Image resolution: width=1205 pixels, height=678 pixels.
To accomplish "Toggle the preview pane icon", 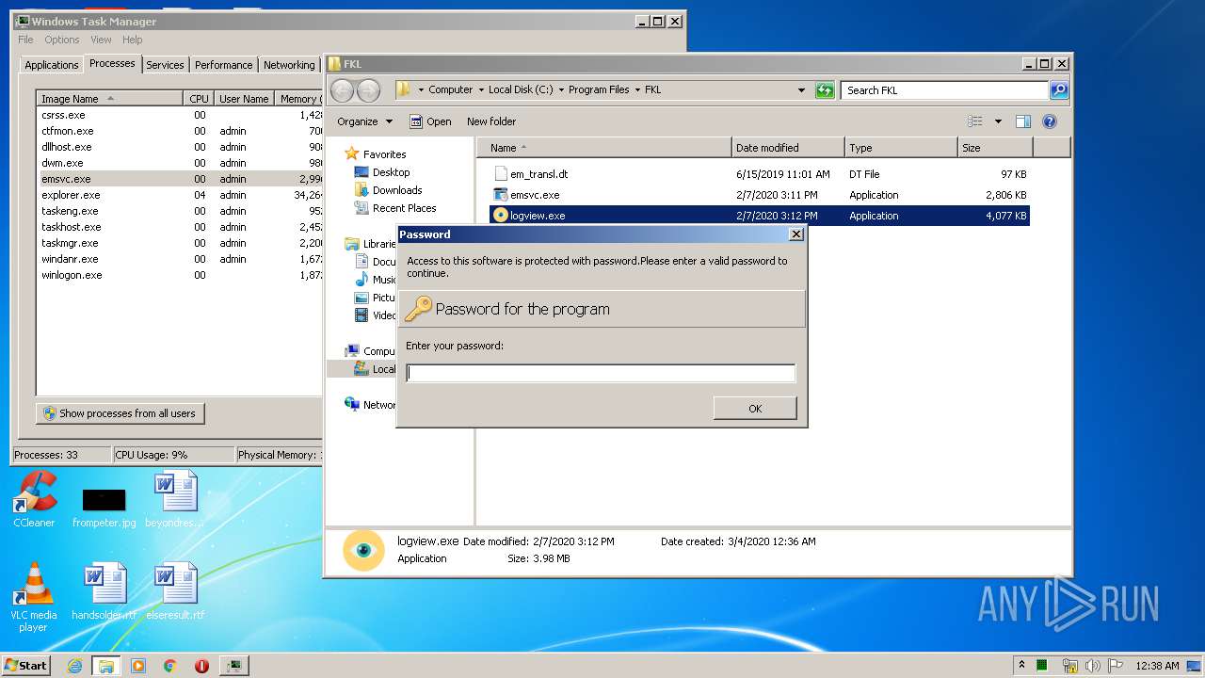I will tap(1023, 121).
